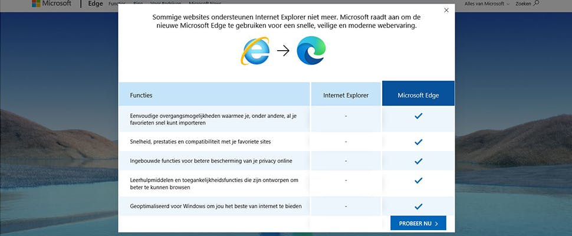Click the Zoeken search magnifier icon

tap(535, 4)
